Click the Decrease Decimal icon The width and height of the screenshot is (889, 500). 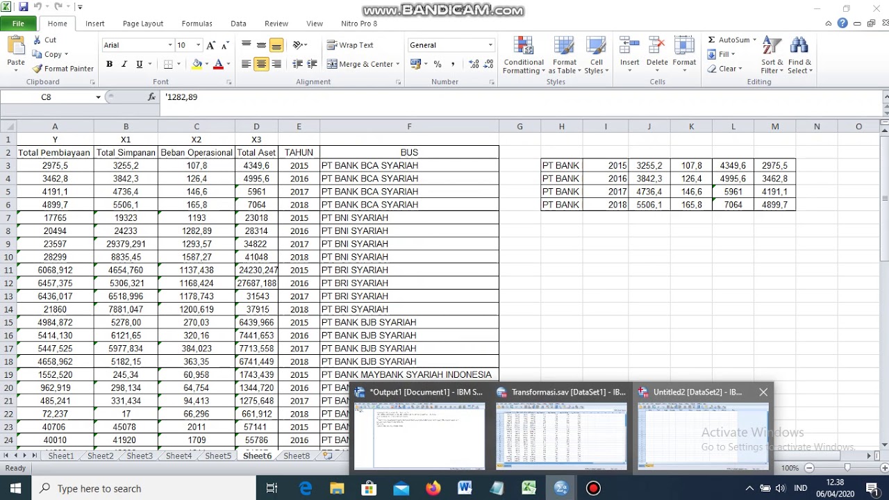489,64
